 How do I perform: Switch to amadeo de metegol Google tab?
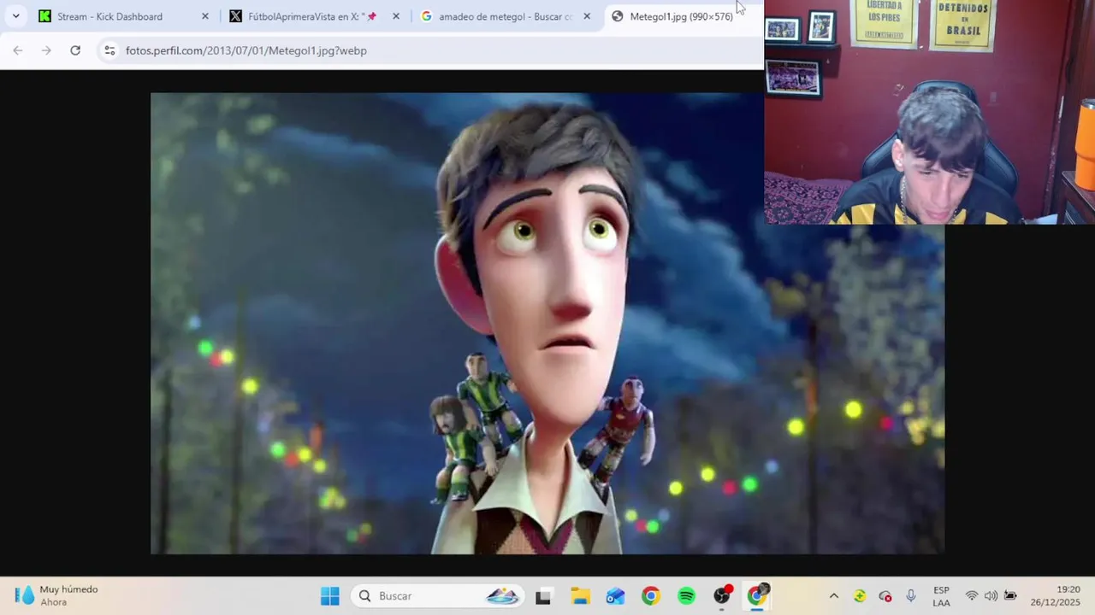click(505, 16)
